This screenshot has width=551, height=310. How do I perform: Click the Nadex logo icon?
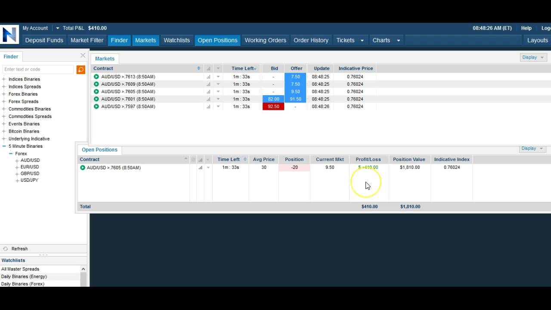point(9,34)
